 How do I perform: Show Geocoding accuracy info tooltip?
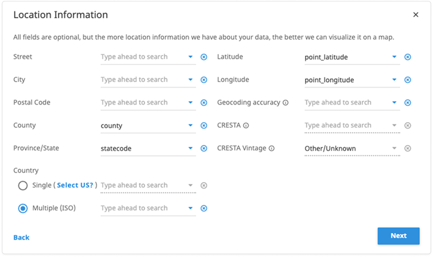pyautogui.click(x=286, y=102)
